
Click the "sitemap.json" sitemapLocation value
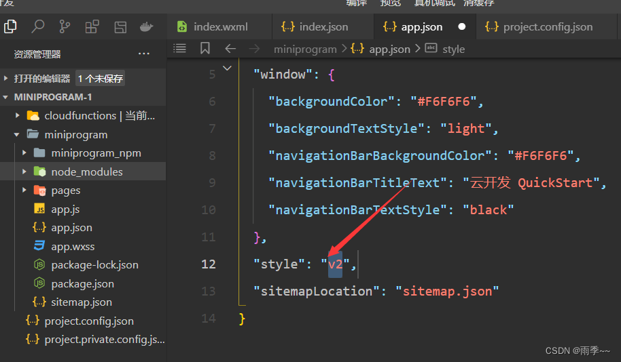[x=447, y=291]
